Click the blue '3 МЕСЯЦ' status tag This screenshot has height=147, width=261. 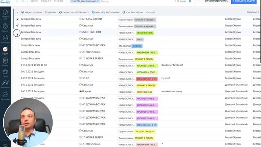pos(137,46)
